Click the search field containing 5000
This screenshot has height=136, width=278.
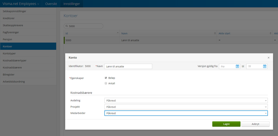(x=83, y=26)
